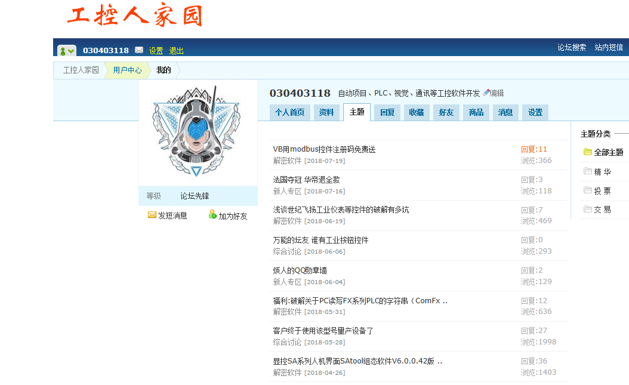Select the 投票 folder icon
This screenshot has width=629, height=385.
pos(588,190)
